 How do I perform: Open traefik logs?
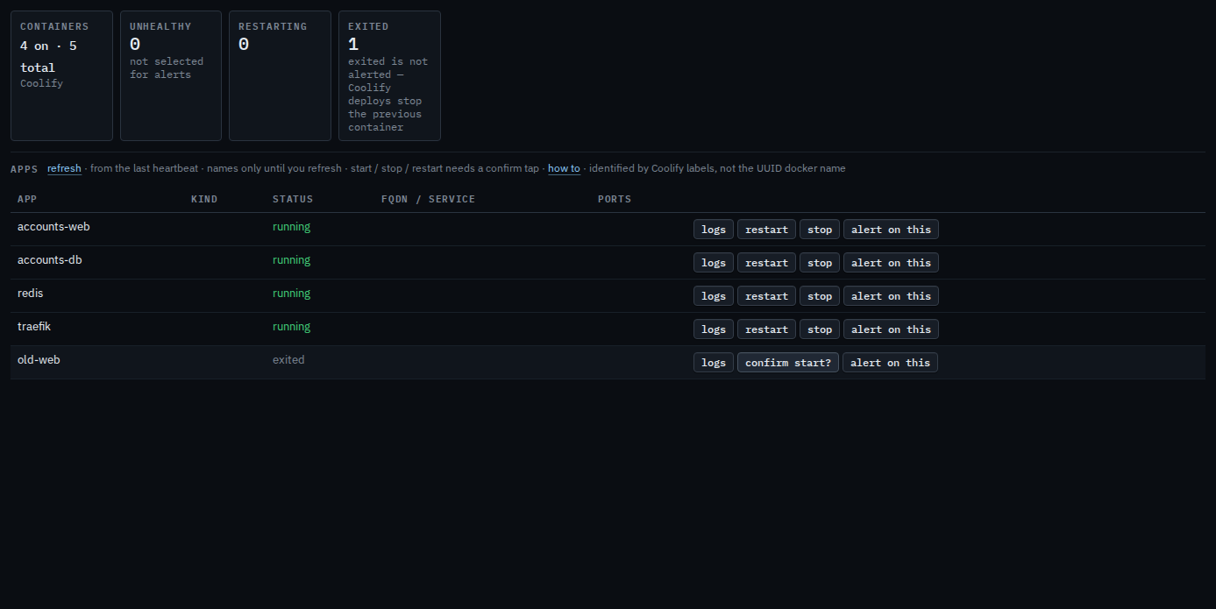[x=714, y=329]
